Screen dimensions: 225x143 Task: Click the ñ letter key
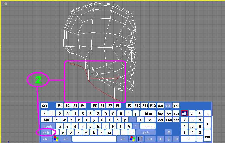click(128, 126)
